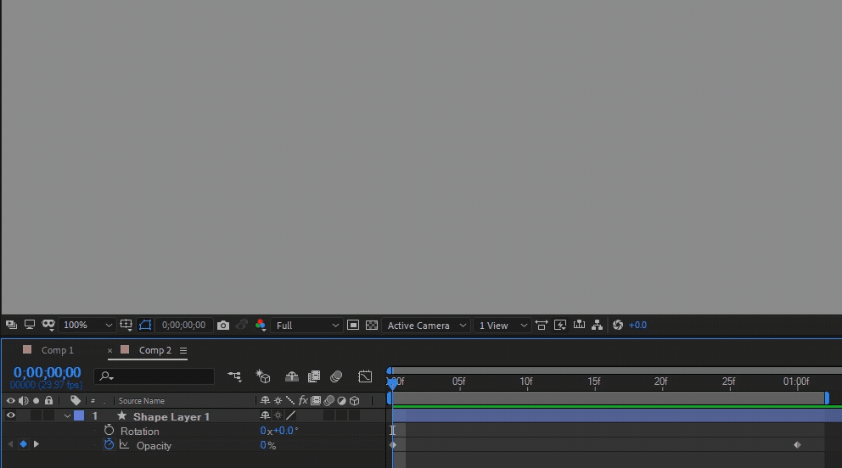The image size is (842, 468).
Task: Go to next Opacity keyframe arrow
Action: click(x=36, y=444)
